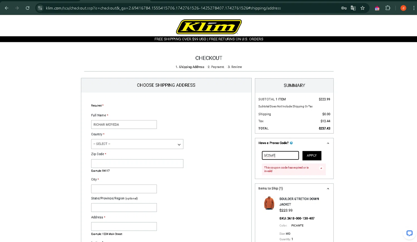Click the translate page icon
Screen dimensions: 417x242
353,8
